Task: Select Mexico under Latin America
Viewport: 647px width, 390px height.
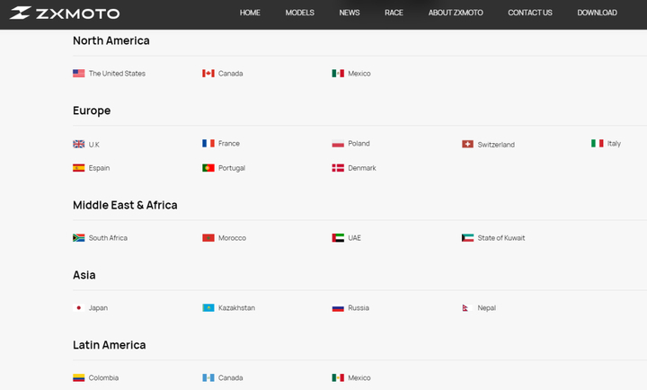Action: 359,377
